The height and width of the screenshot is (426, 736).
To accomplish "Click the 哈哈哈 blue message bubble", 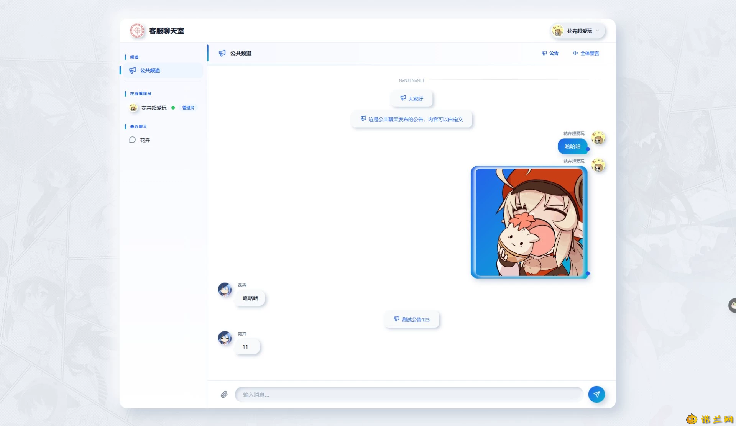I will (x=572, y=146).
